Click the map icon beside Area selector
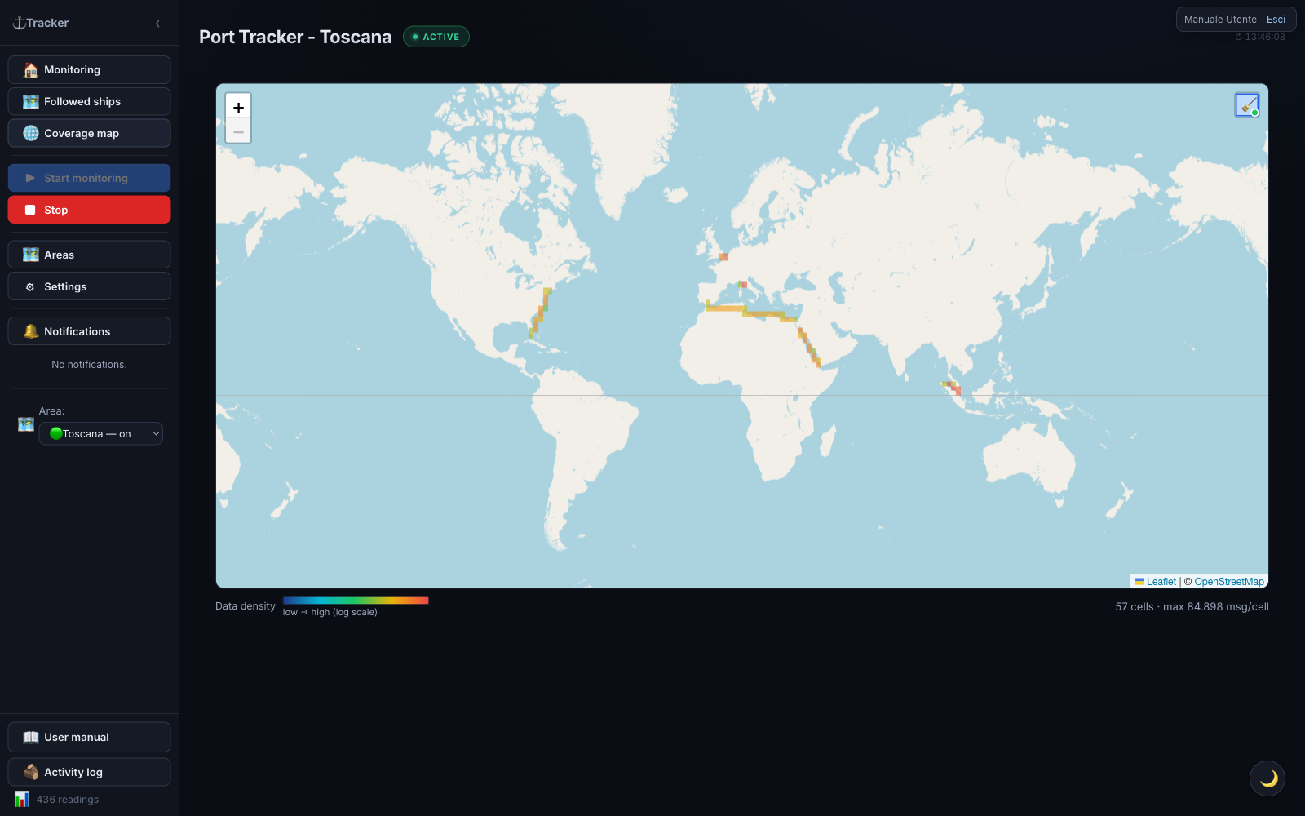 coord(26,424)
